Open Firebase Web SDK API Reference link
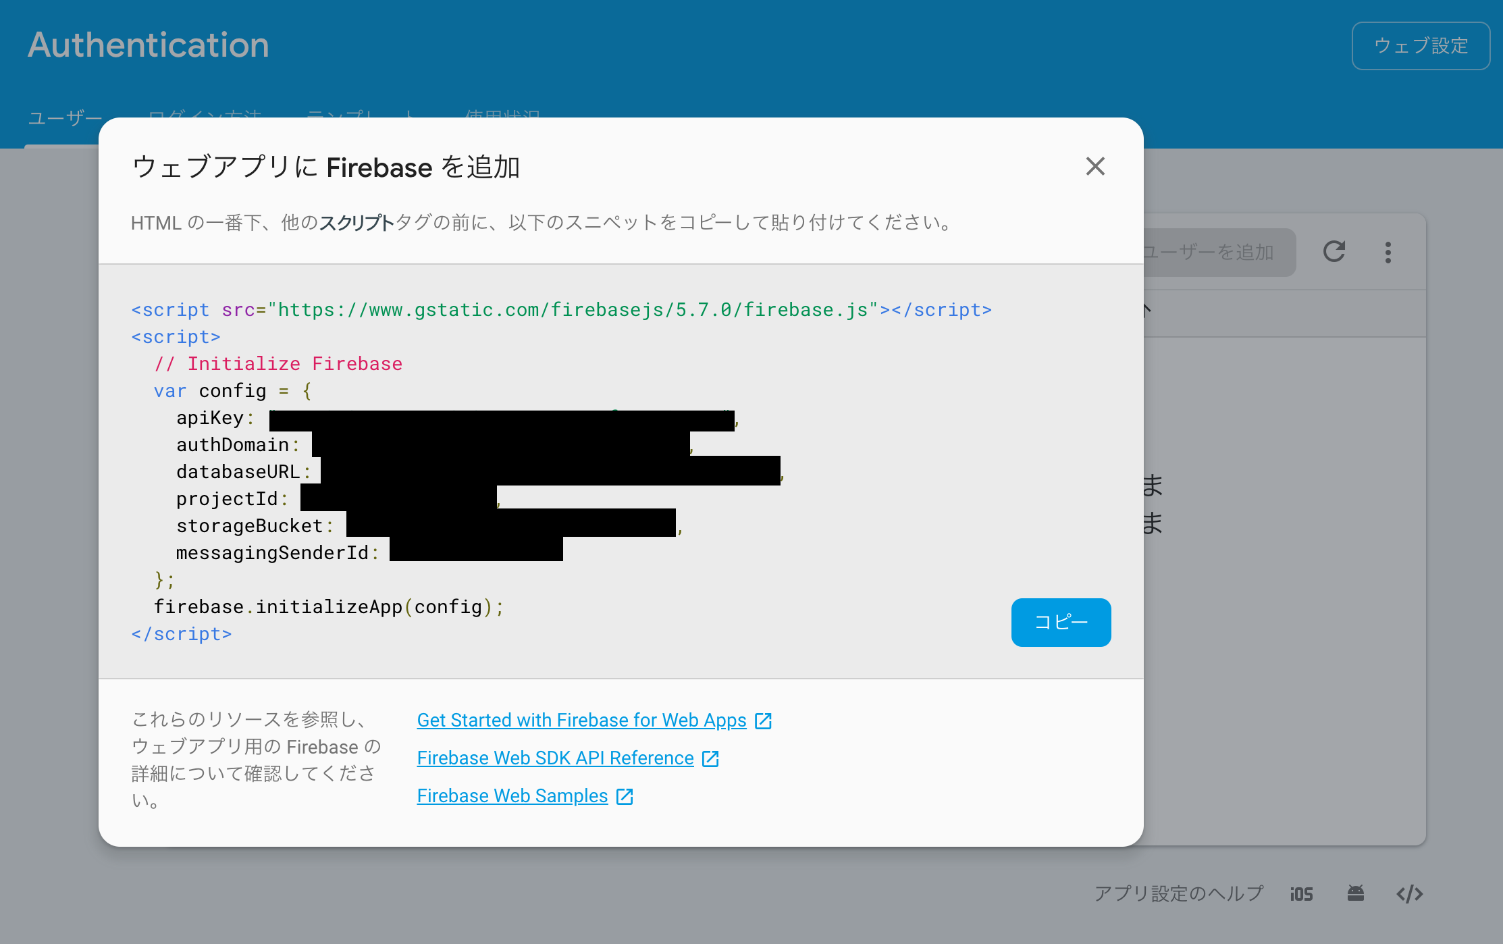 tap(555, 758)
